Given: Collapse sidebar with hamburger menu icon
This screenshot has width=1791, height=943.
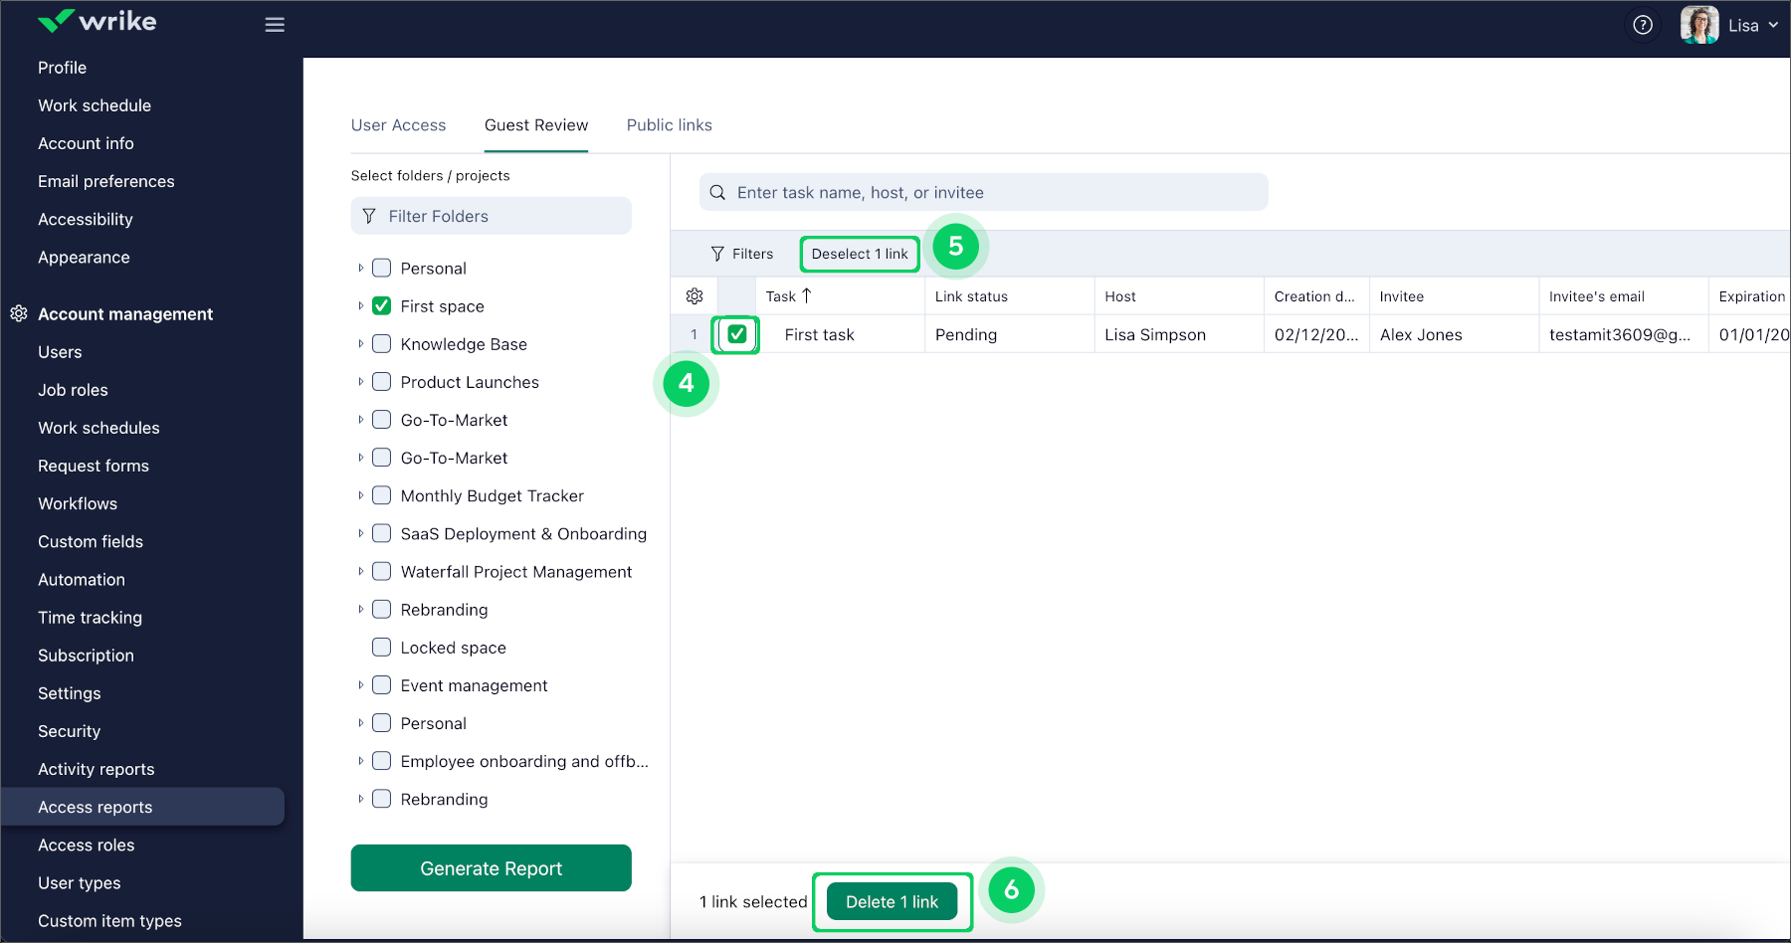Looking at the screenshot, I should [x=275, y=25].
